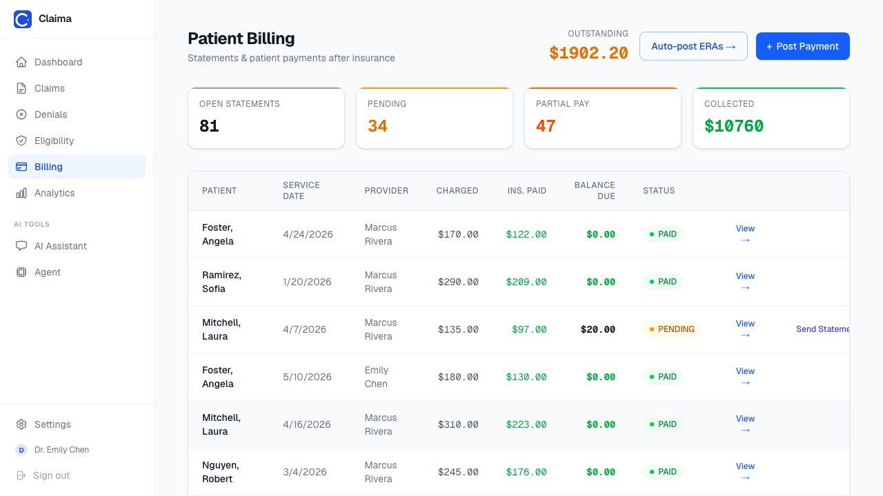Click the Sign out icon
The image size is (883, 496).
click(x=21, y=475)
